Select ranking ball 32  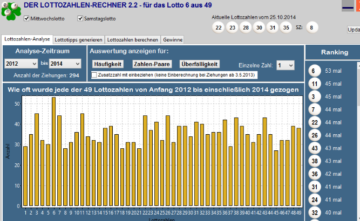(314, 212)
